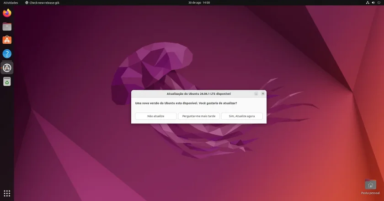Screen dimensions: 384x201
Task: Choose Perguntar-me mais tarde
Action: (x=199, y=116)
